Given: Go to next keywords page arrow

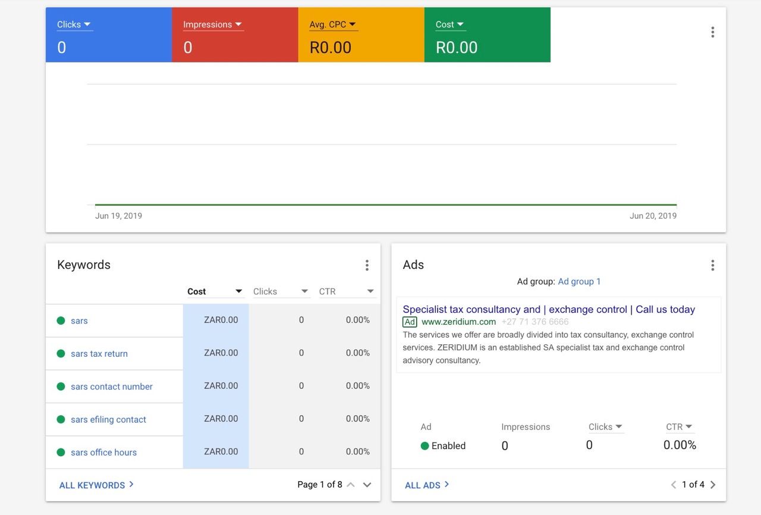Looking at the screenshot, I should (367, 485).
